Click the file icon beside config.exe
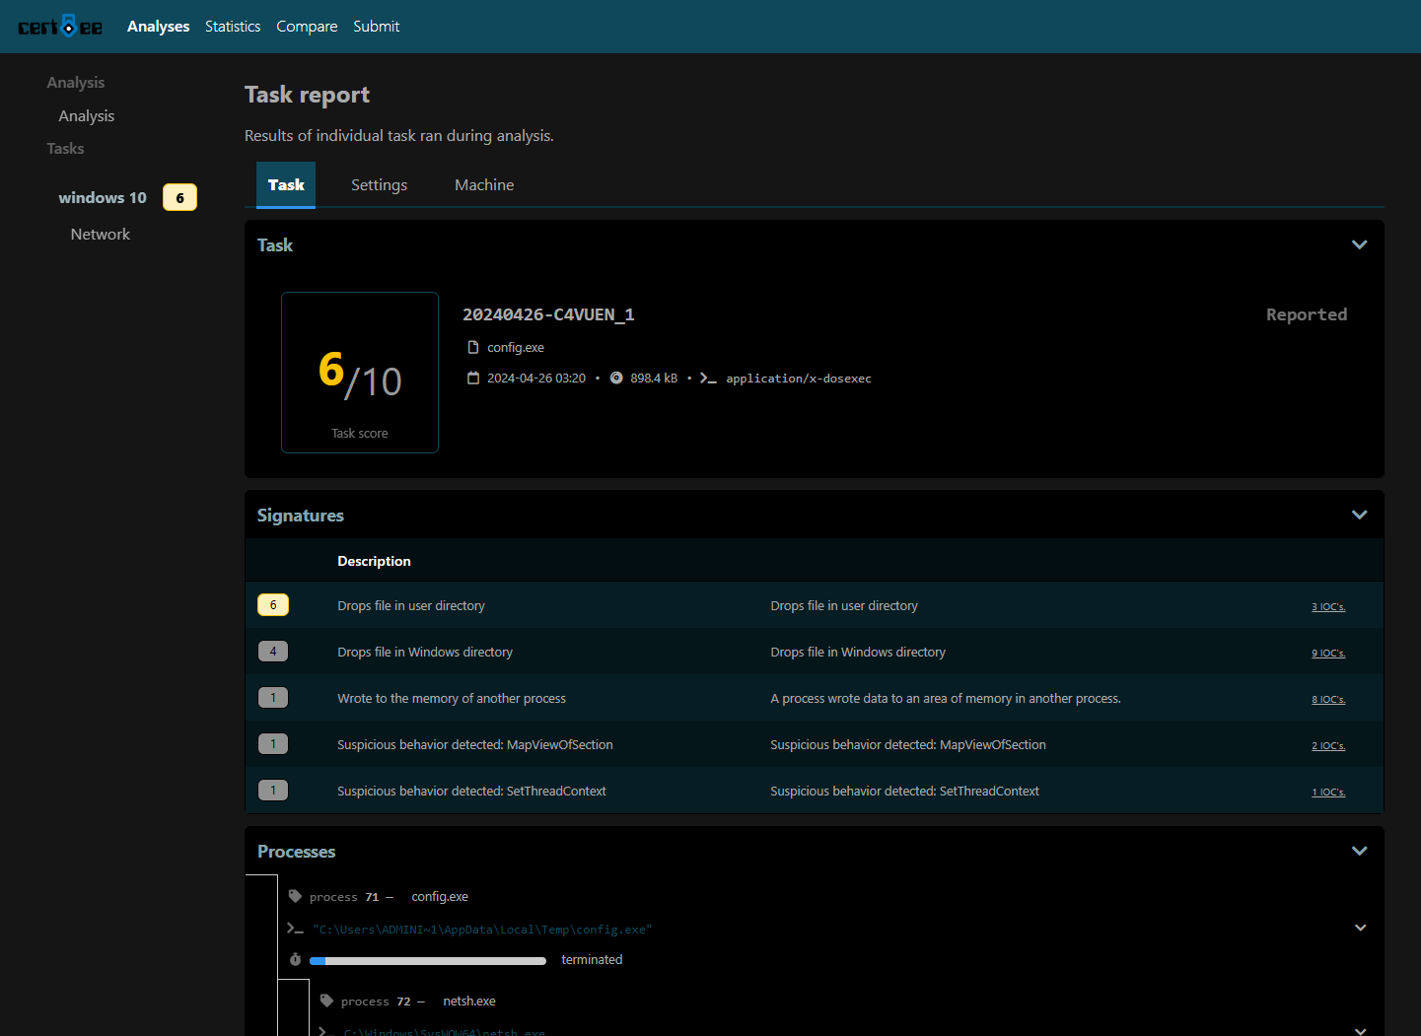Image resolution: width=1421 pixels, height=1036 pixels. [x=473, y=347]
